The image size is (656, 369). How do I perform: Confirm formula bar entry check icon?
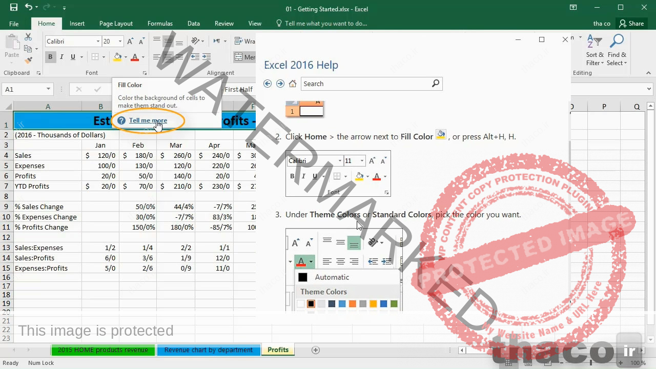click(97, 89)
